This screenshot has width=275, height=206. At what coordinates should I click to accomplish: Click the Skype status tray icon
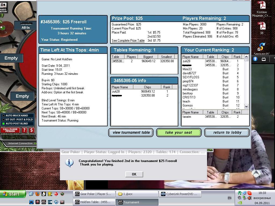tap(249, 193)
